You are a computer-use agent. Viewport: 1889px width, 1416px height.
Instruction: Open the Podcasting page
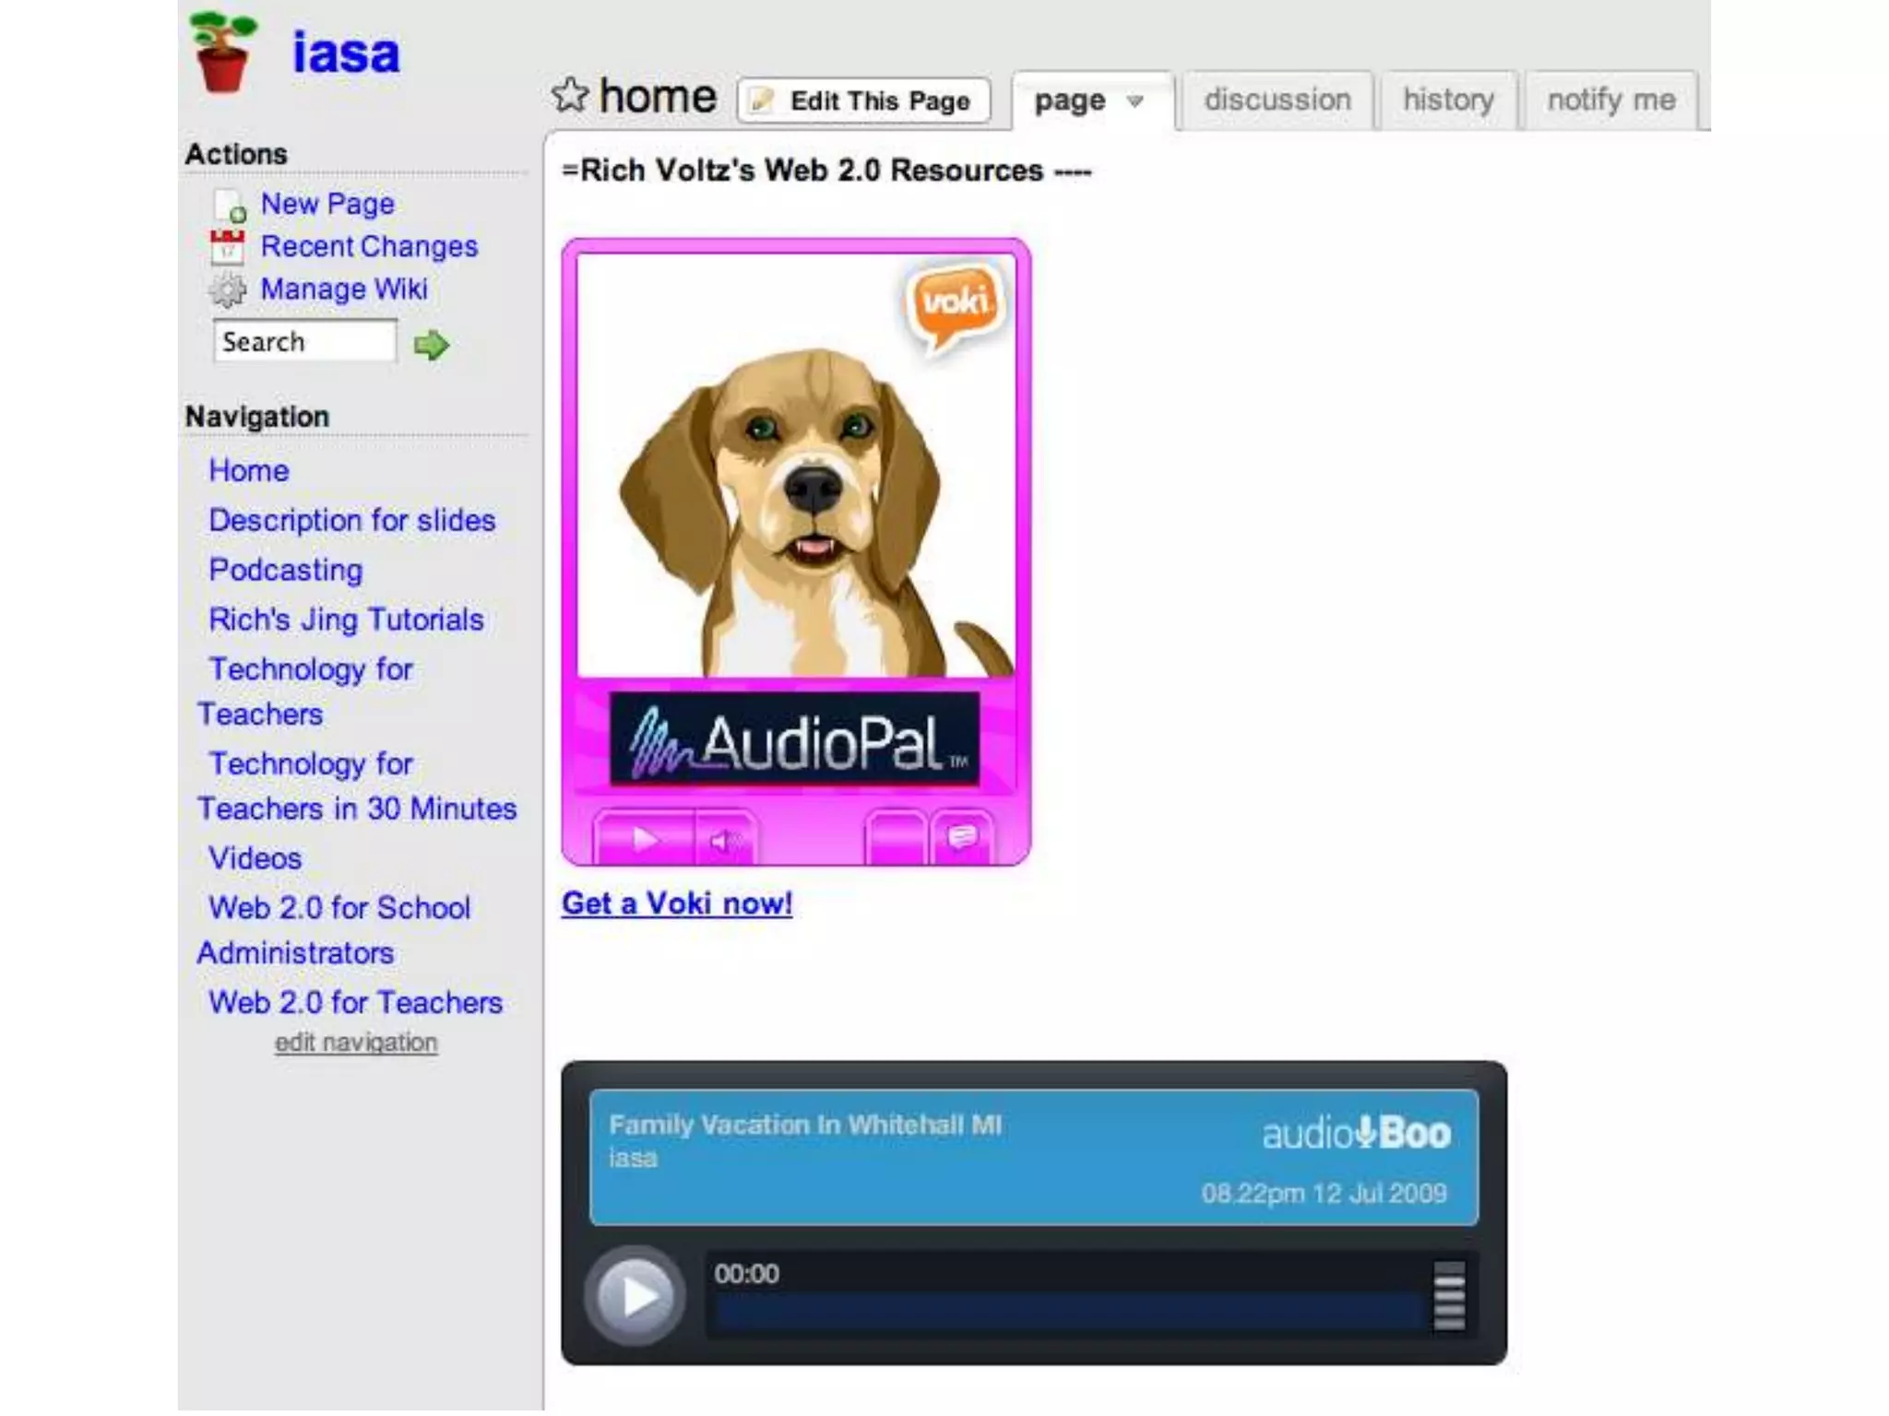click(285, 570)
